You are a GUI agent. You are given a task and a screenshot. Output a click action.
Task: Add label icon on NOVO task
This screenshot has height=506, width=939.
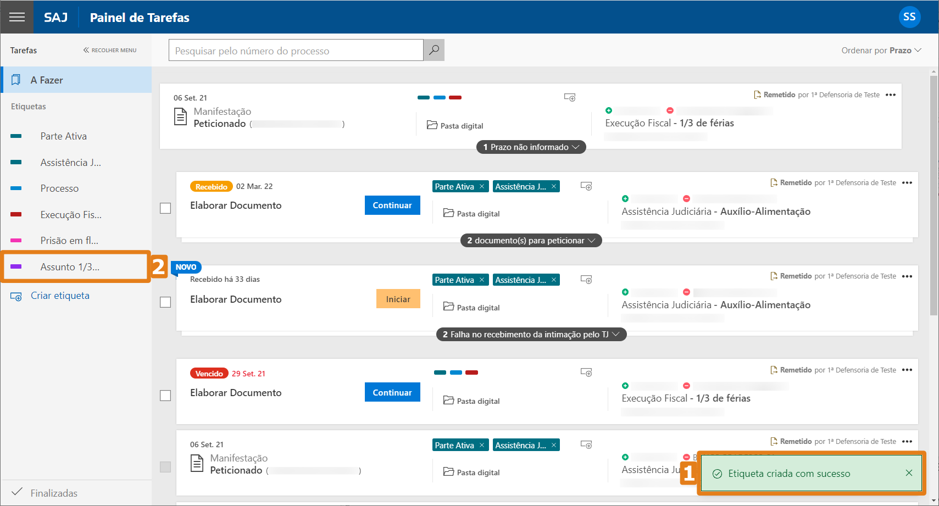coord(586,280)
